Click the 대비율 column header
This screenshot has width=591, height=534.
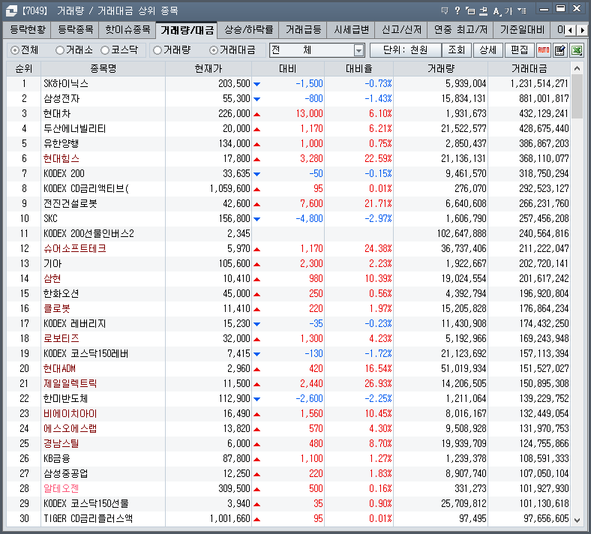pyautogui.click(x=358, y=68)
